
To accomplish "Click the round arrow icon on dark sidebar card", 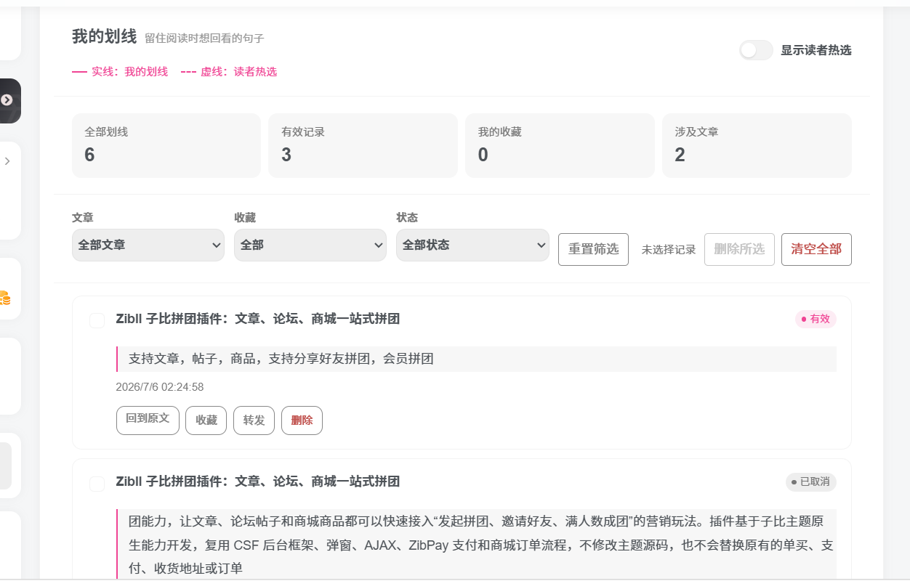I will click(7, 100).
